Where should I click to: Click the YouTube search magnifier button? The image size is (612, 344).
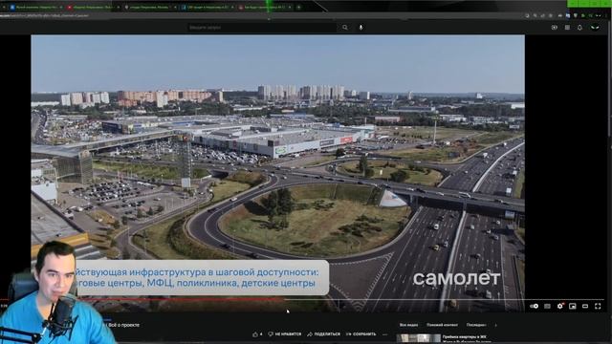(x=345, y=28)
